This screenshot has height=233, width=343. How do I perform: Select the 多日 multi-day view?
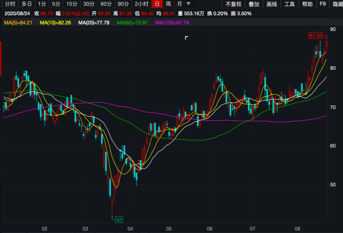[27, 4]
